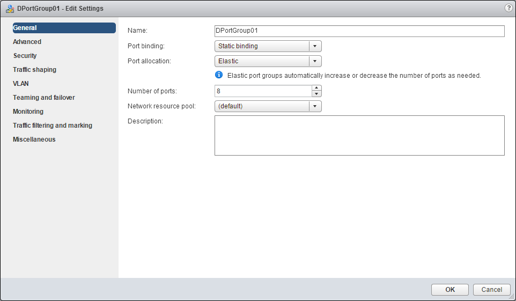Click the blue info icon for Elastic
Viewport: 516px width, 301px height.
[219, 75]
